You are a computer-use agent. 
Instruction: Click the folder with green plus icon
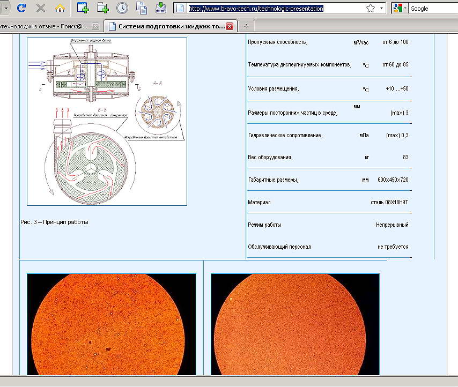102,8
